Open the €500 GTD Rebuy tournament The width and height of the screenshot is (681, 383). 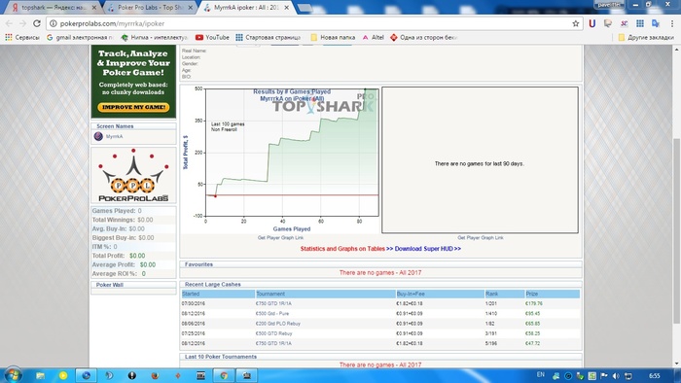[x=273, y=333]
